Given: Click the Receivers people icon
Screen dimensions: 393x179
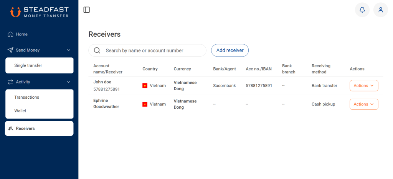Looking at the screenshot, I should [10, 129].
